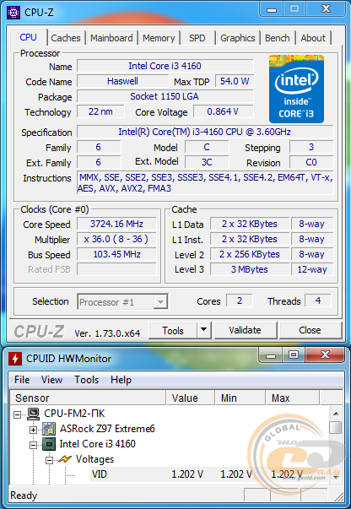Click the Intel Core i3 4160 chip icon
The height and width of the screenshot is (509, 351).
[49, 444]
